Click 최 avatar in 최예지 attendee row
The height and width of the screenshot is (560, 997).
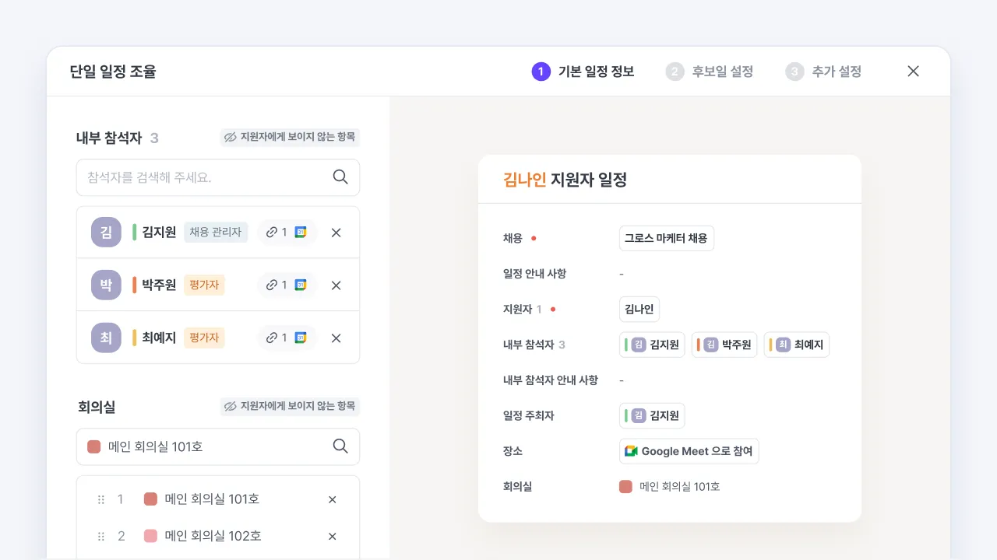coord(106,338)
